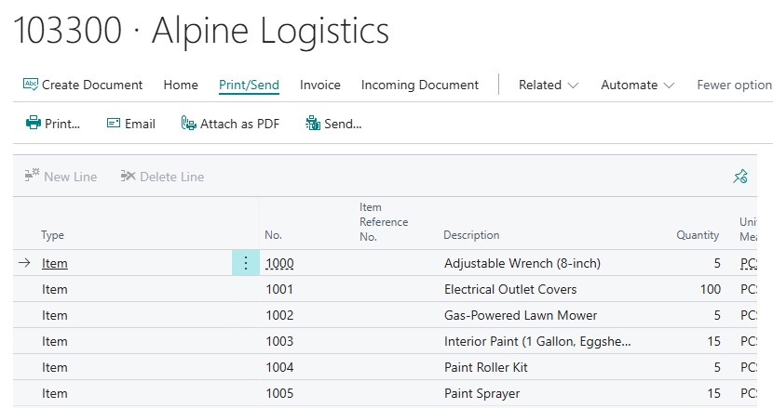Click the New Line icon
Image resolution: width=773 pixels, height=408 pixels.
coord(32,176)
